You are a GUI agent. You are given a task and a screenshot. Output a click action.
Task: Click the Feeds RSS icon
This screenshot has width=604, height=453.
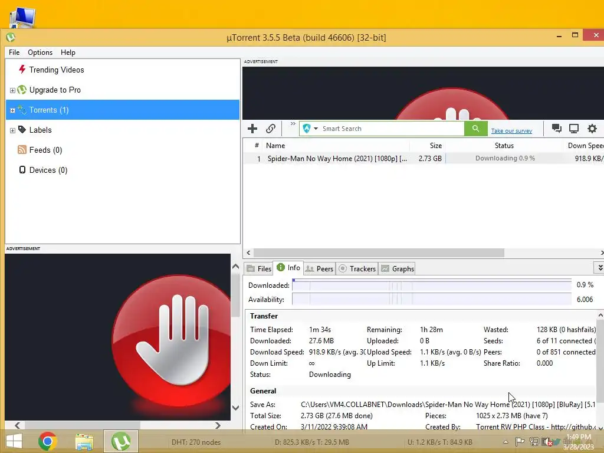click(x=22, y=150)
